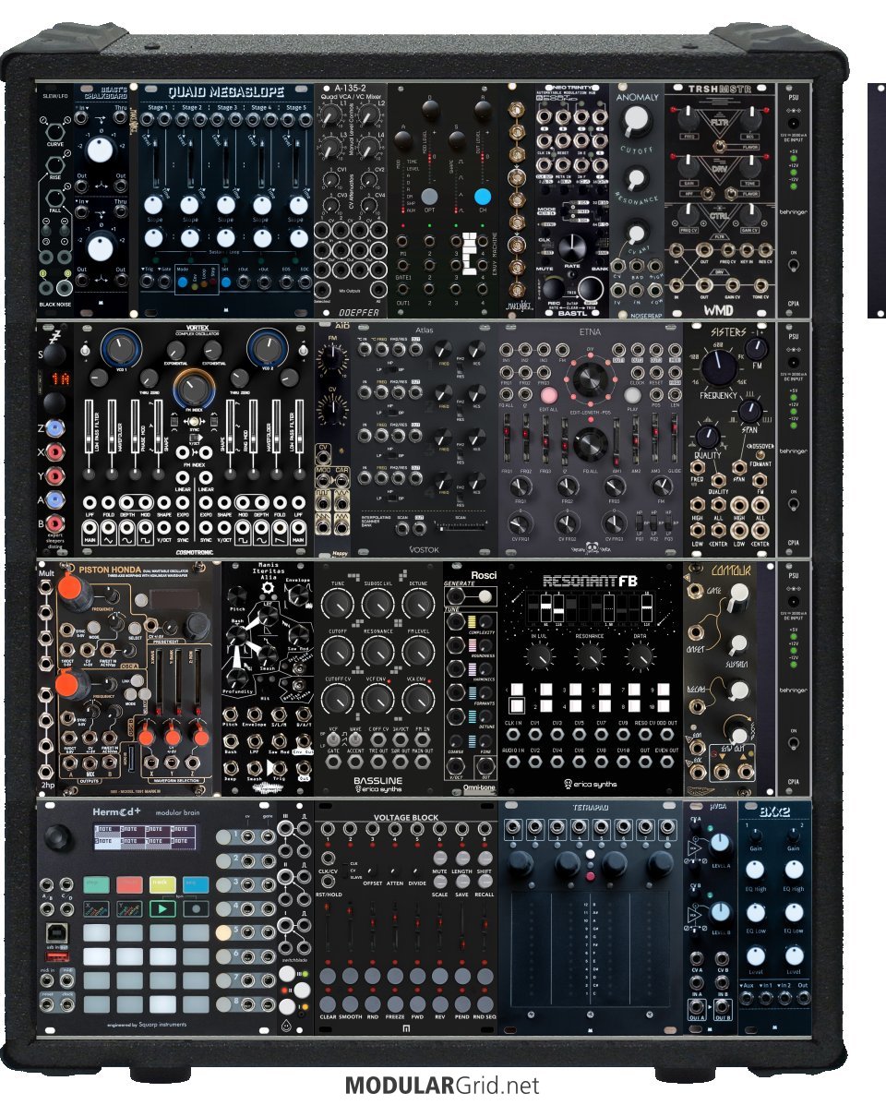Flip the WAVE switch on Bassline
Viewport: 886px width, 1105px height.
[355, 739]
